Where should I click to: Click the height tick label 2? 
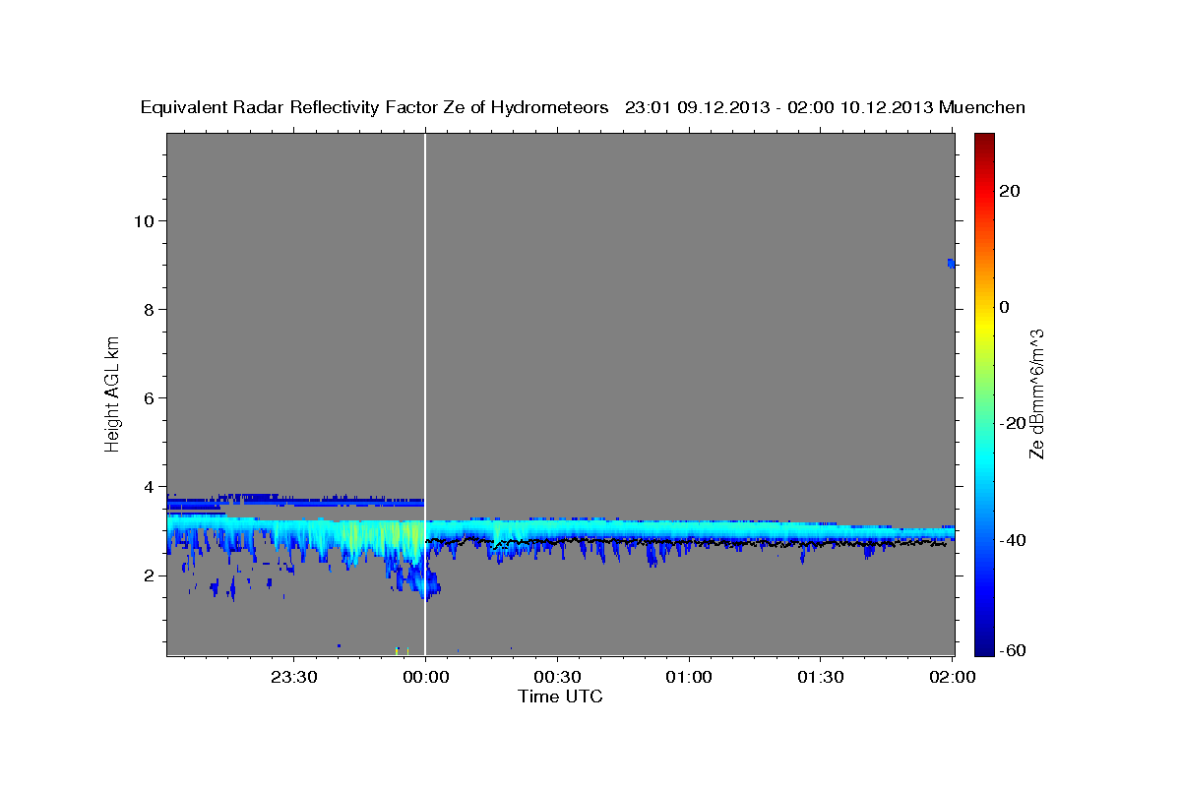(150, 575)
